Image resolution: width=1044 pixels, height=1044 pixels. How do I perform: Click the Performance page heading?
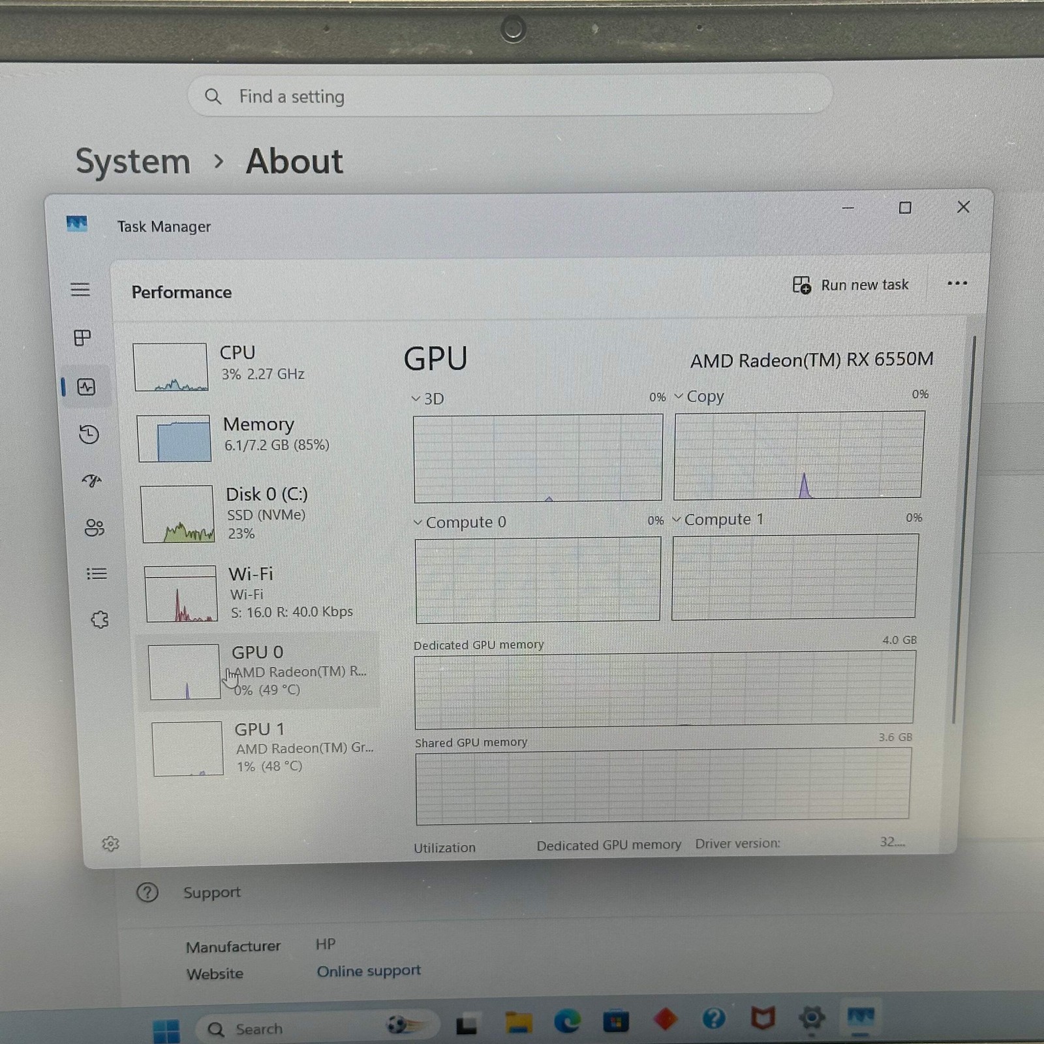tap(181, 292)
